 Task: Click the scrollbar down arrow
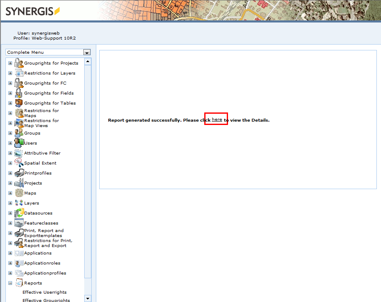pyautogui.click(x=88, y=298)
